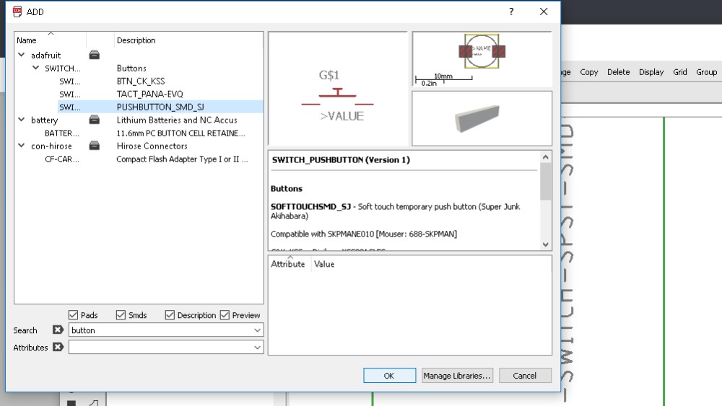
Task: Click Copy in the background window menu
Action: 589,72
